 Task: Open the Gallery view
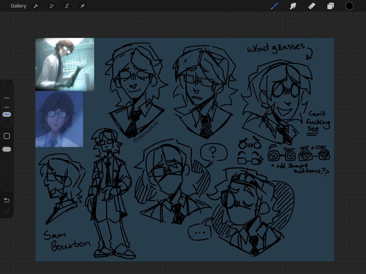[18, 6]
